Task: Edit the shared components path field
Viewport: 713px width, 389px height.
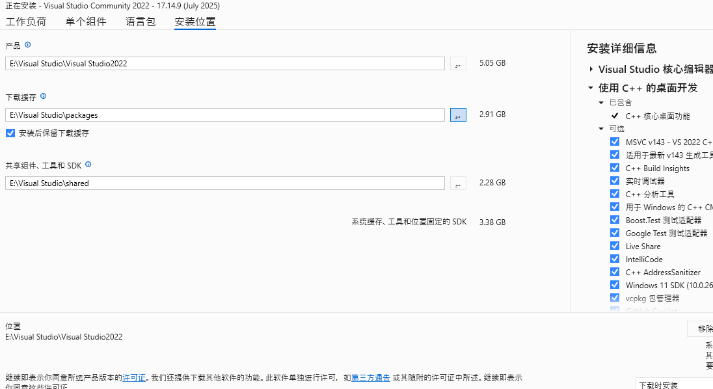Action: point(225,183)
